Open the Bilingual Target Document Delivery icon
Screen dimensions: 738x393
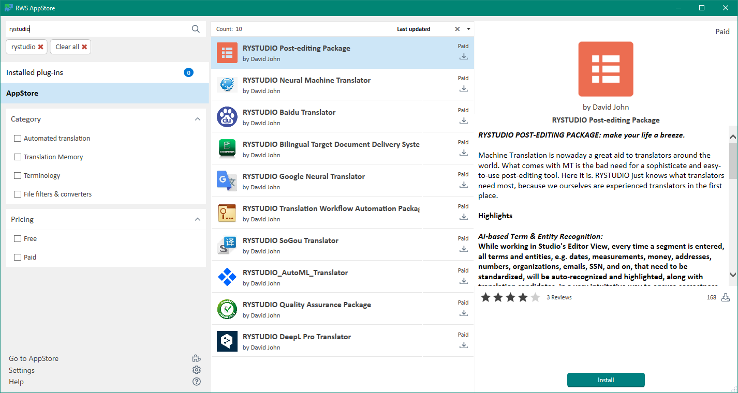pos(227,149)
